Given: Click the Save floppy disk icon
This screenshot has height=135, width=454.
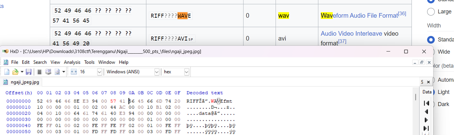Looking at the screenshot, I should pyautogui.click(x=28, y=72).
